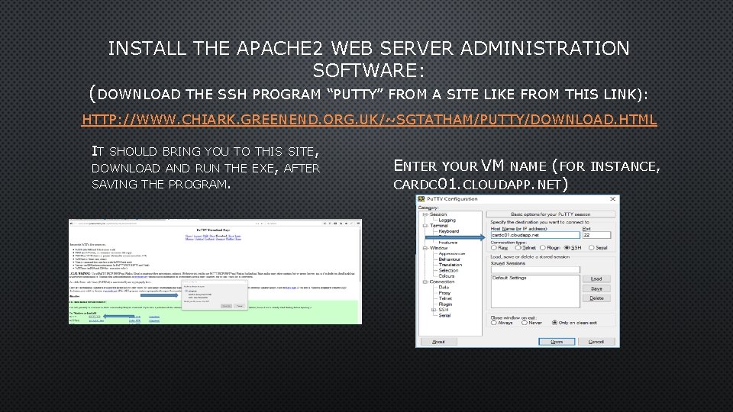This screenshot has height=412, width=733.
Task: Click the Delete button
Action: pos(596,298)
